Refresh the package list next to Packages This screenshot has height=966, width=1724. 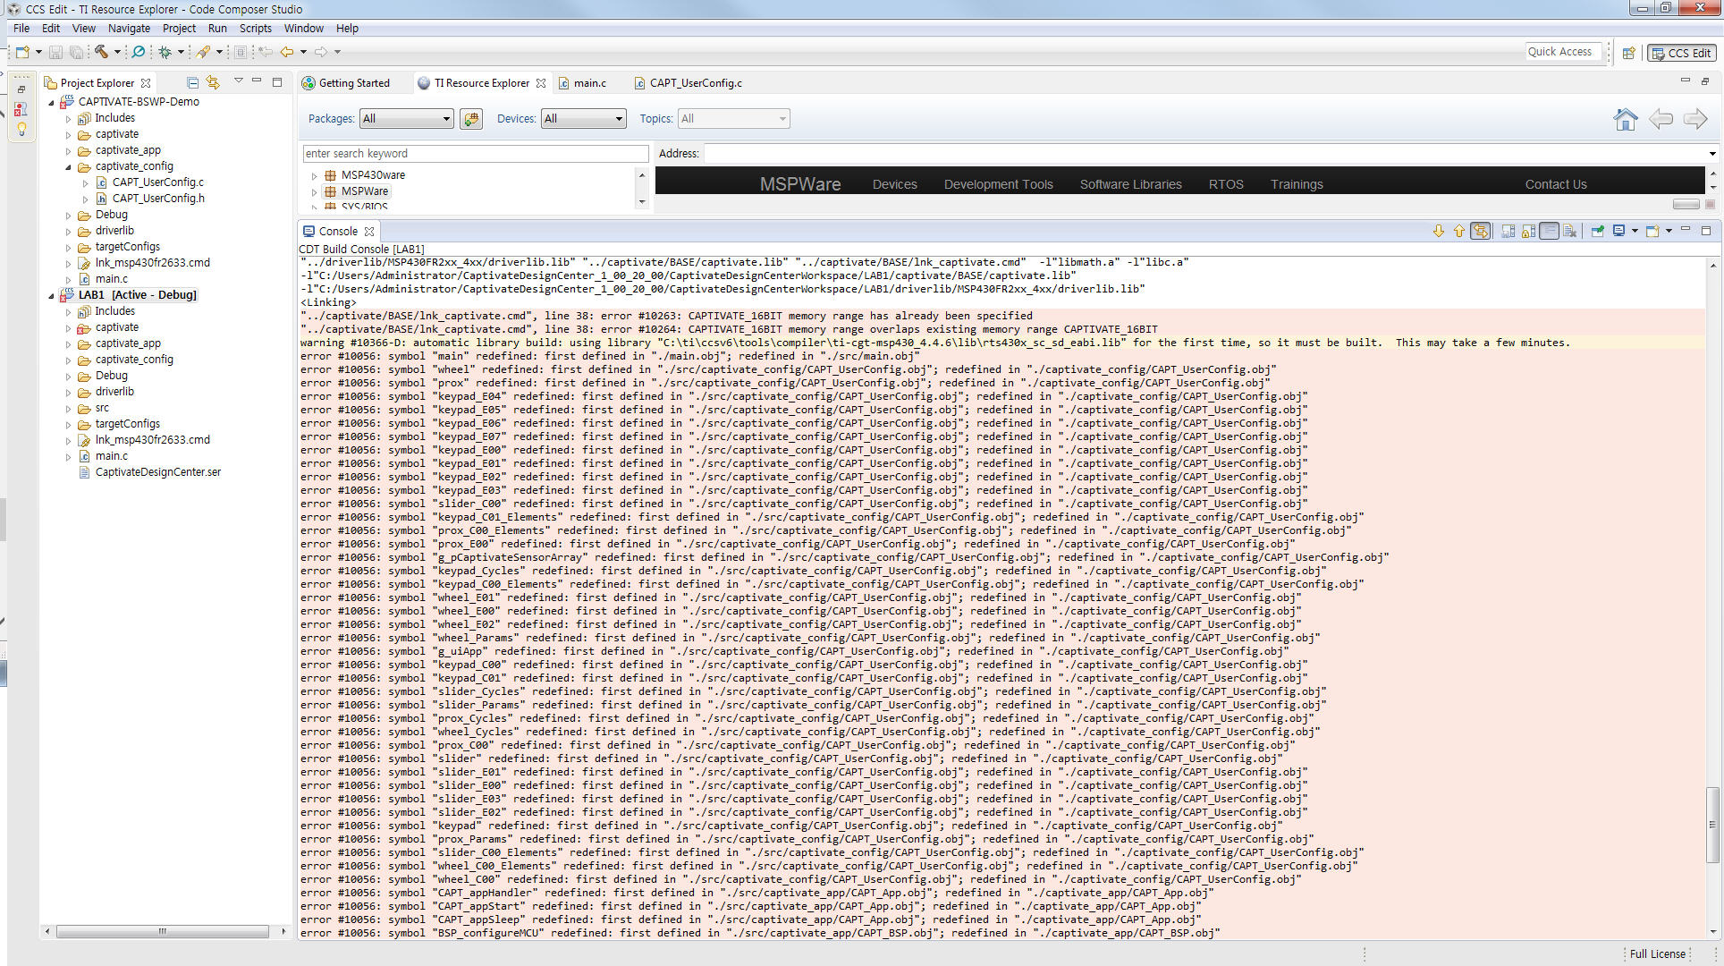pos(471,118)
